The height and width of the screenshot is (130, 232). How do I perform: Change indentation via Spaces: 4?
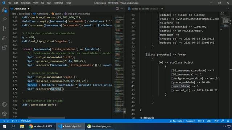(191, 121)
